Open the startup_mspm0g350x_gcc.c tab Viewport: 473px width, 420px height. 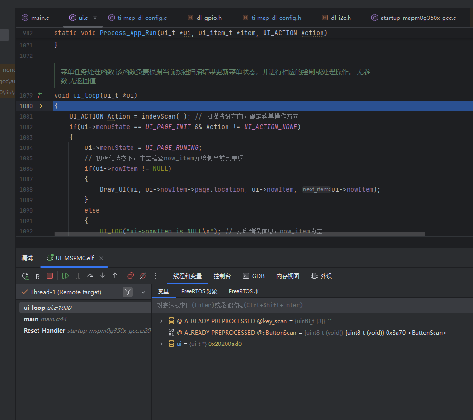point(414,18)
